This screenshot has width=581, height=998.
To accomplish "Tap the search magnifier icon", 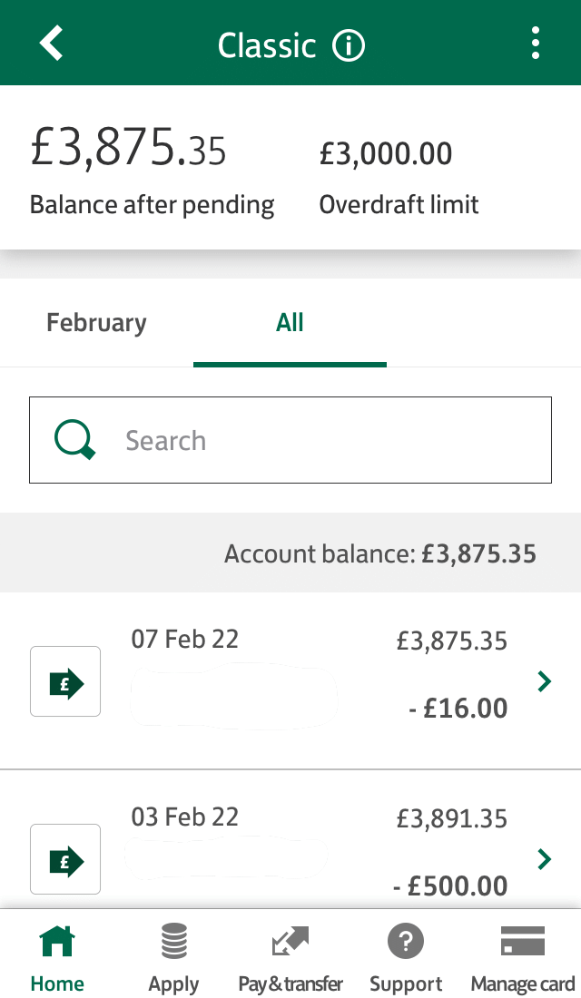I will click(74, 440).
